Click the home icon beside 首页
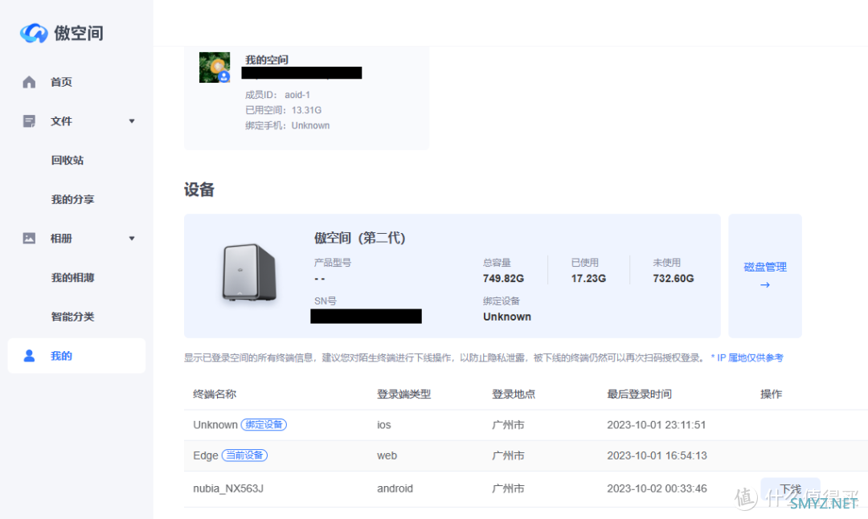 (x=29, y=82)
